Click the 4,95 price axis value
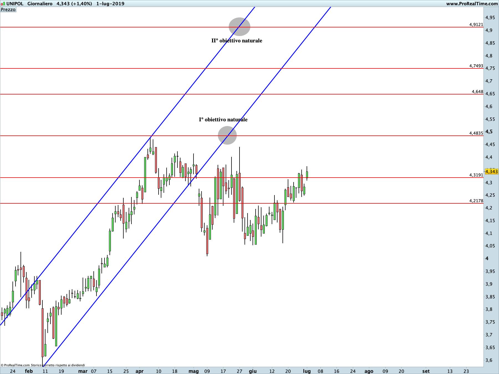Image resolution: width=499 pixels, height=374 pixels. pos(490,17)
